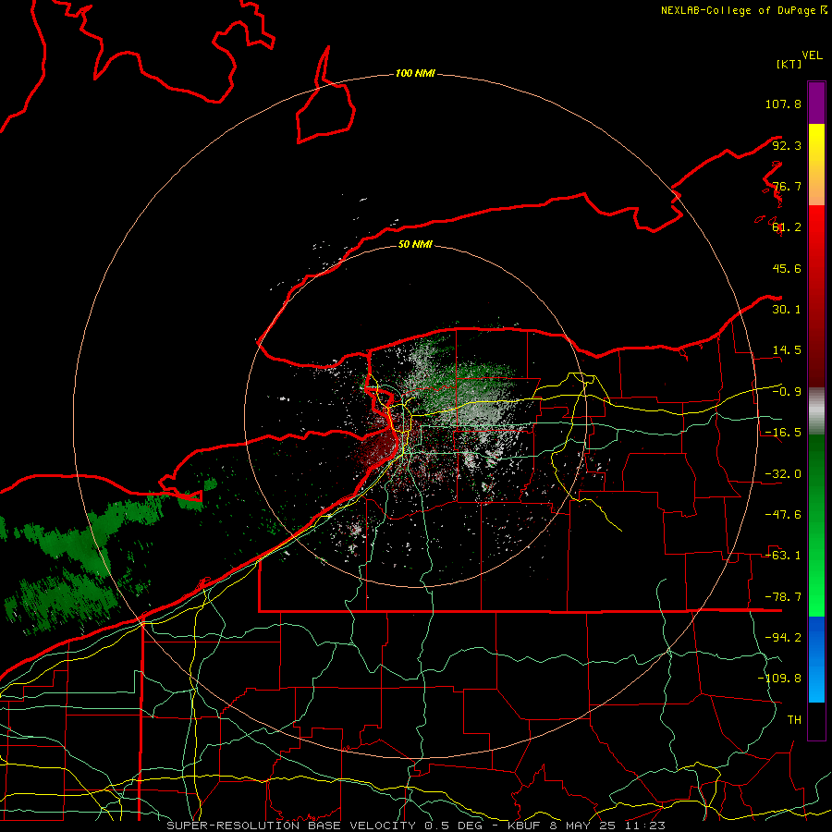Click the -94.2 velocity scale value

click(783, 638)
